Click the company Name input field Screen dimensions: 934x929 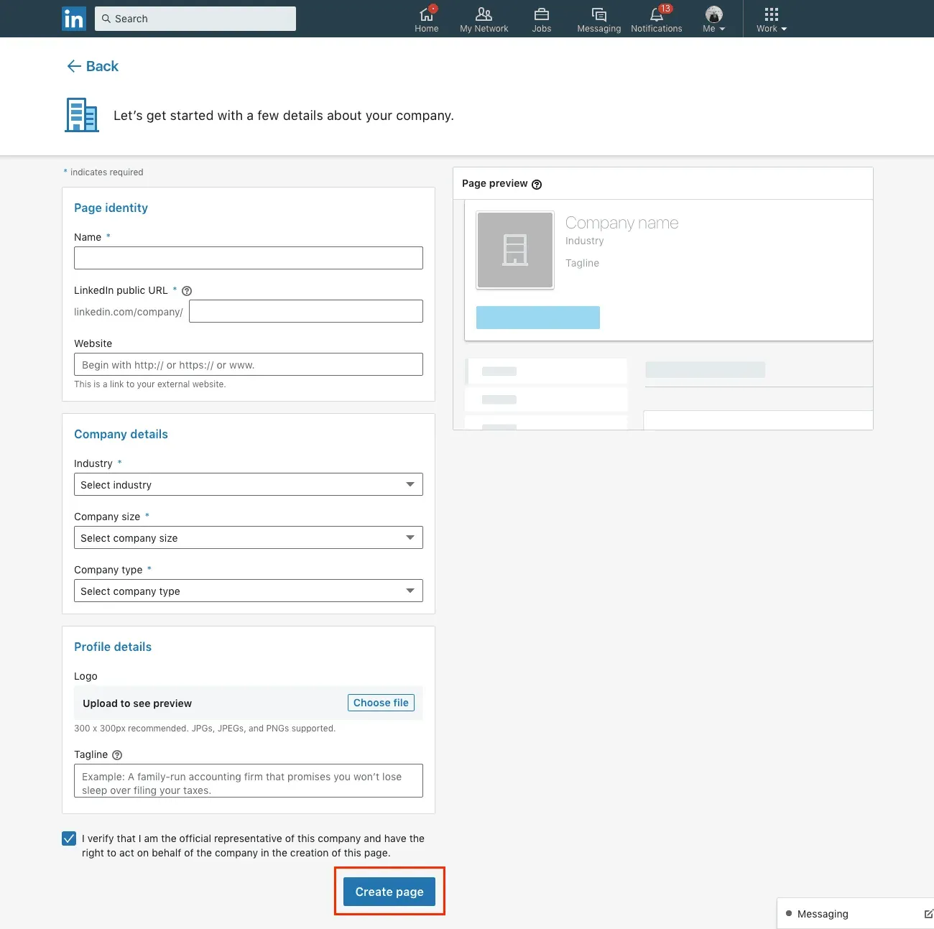(x=248, y=258)
